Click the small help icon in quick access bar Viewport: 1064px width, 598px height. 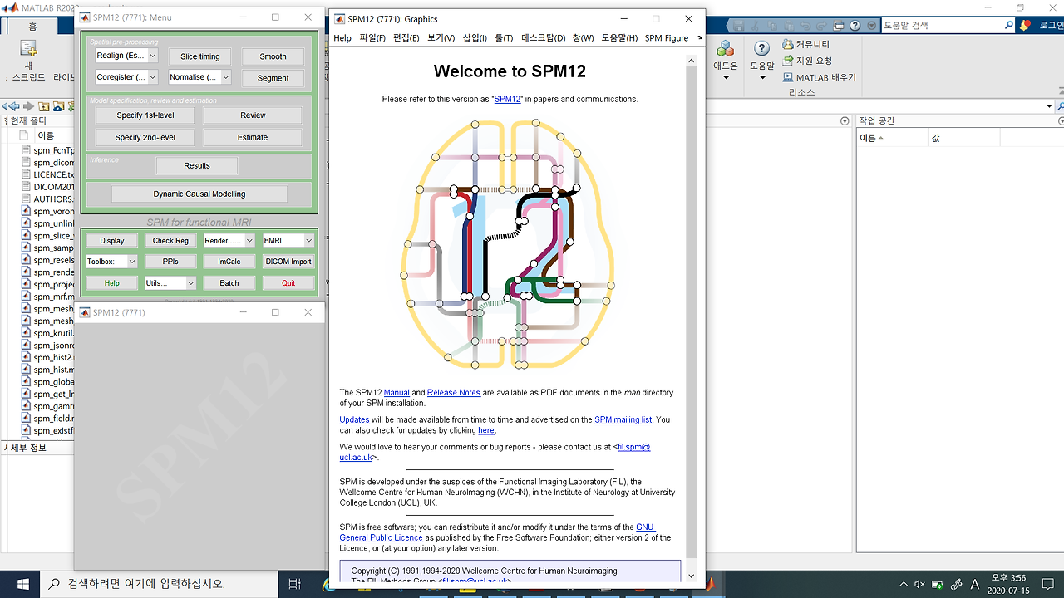click(x=855, y=26)
